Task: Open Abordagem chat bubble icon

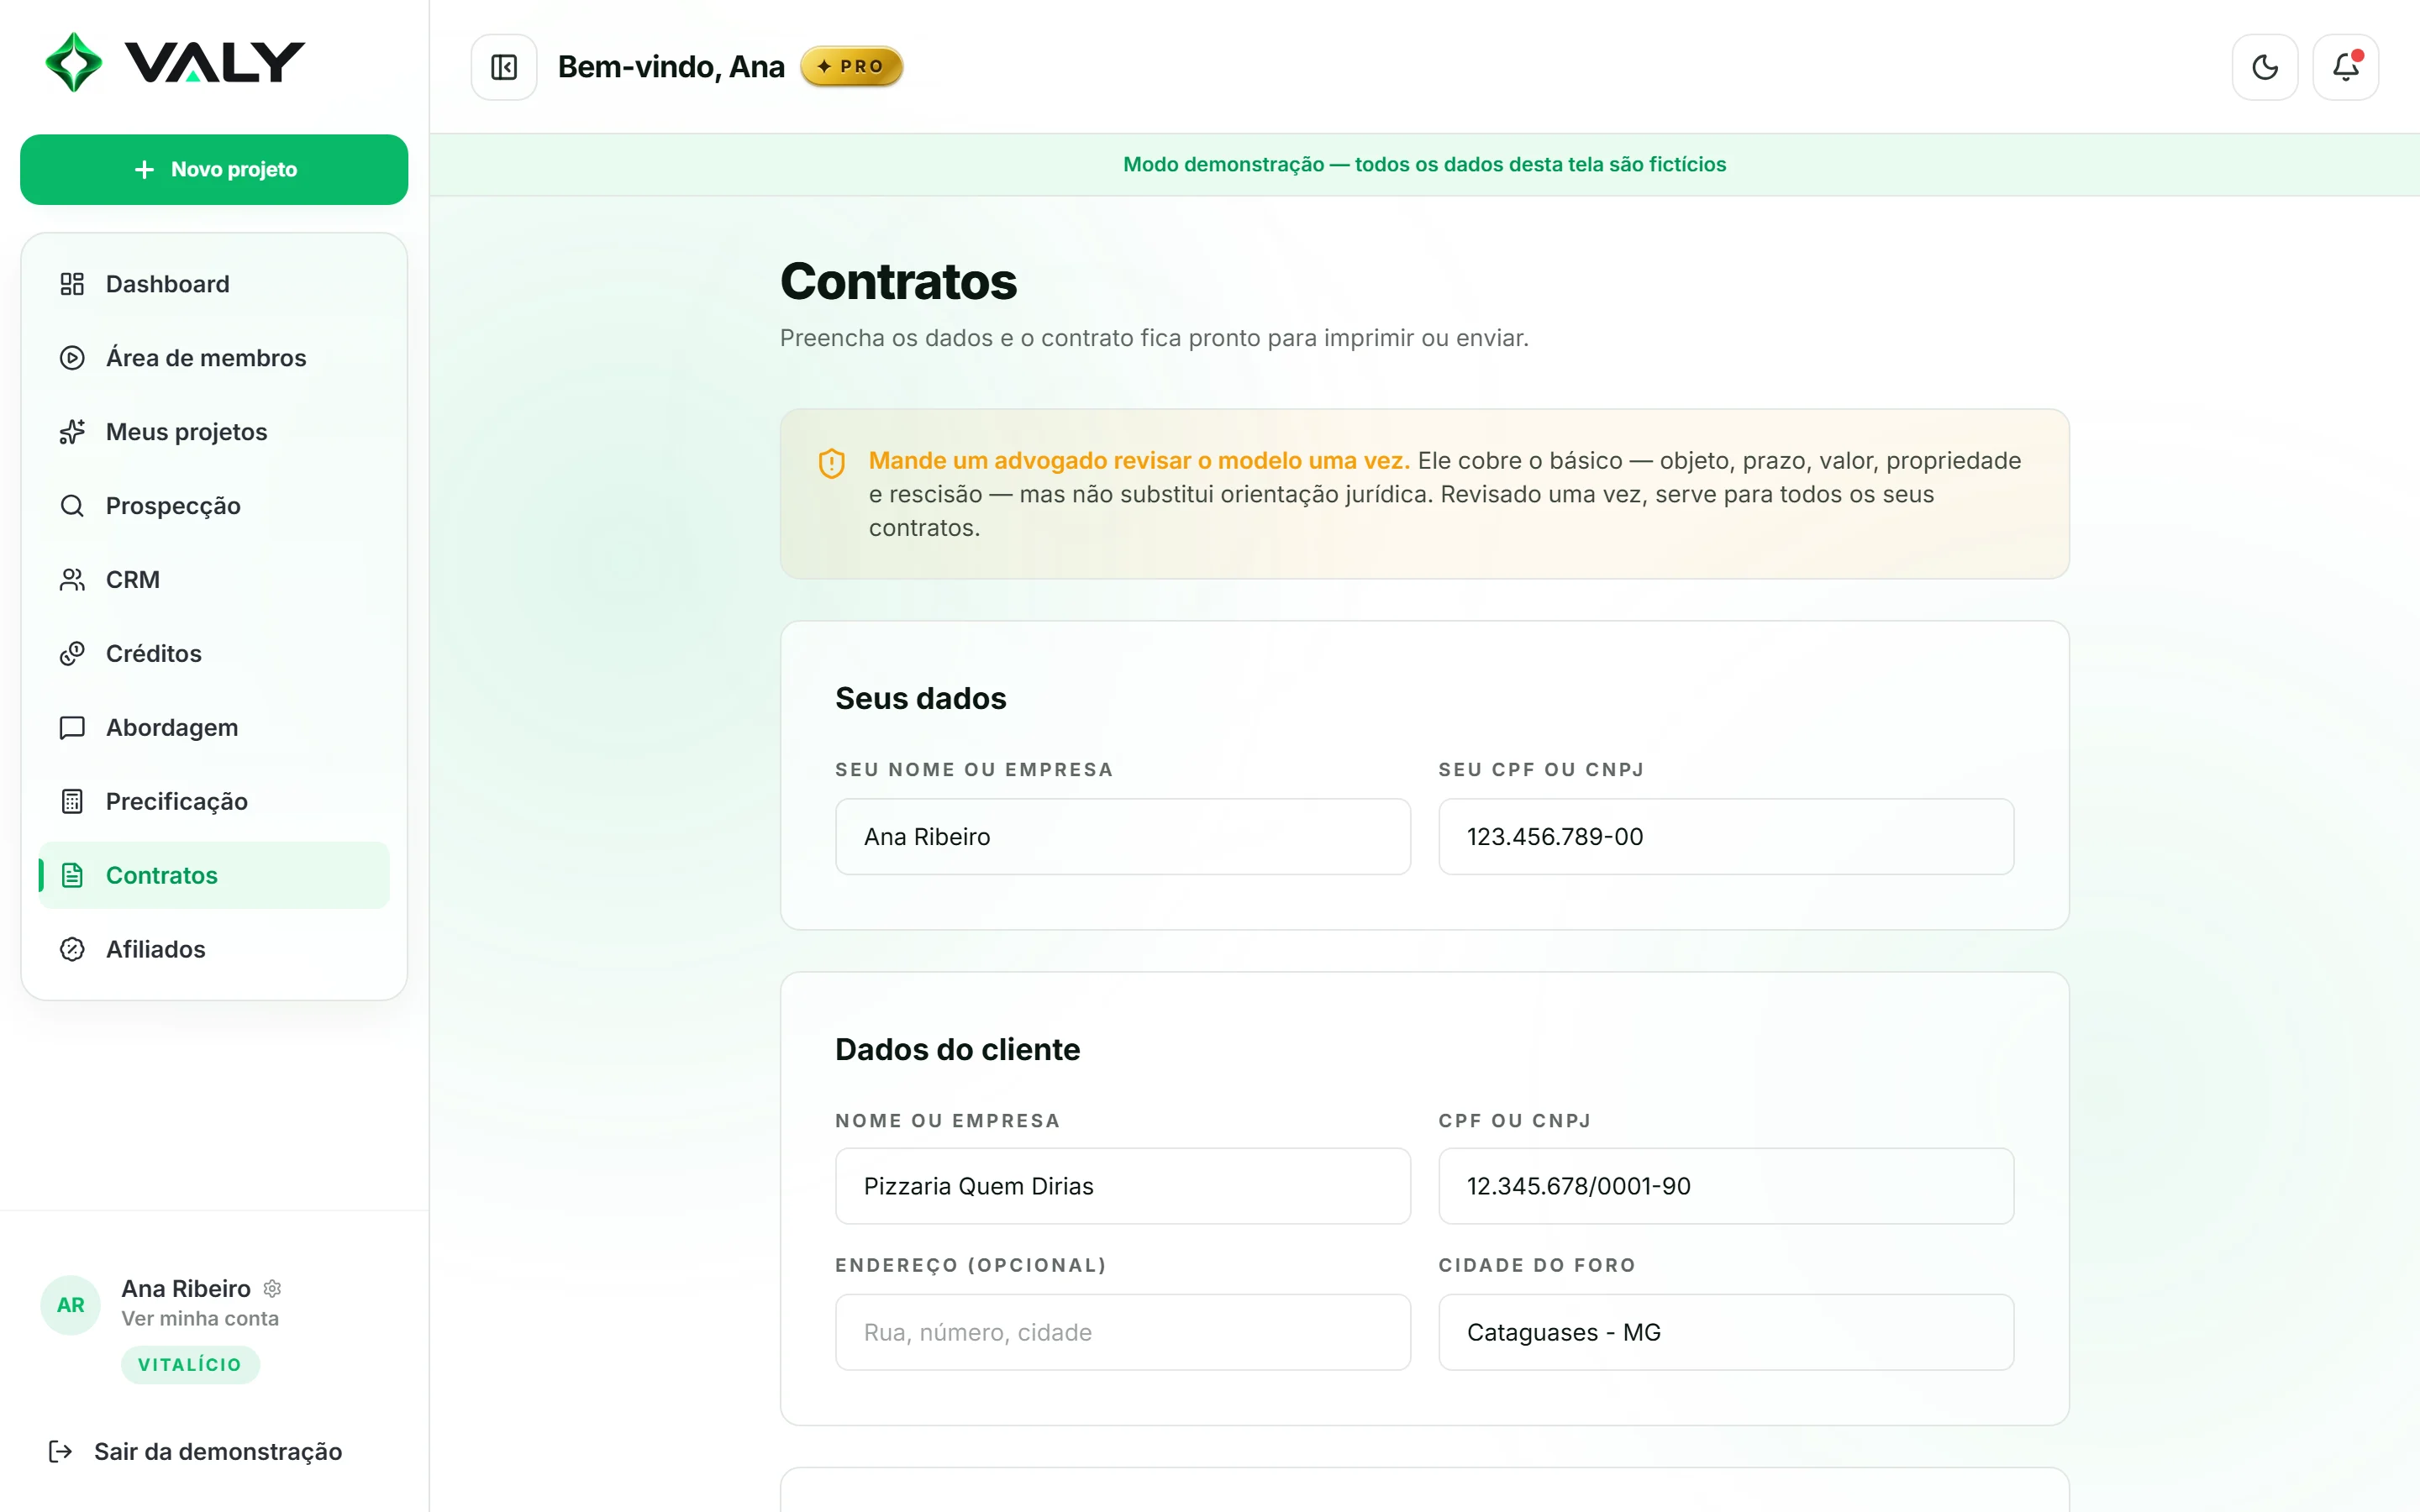Action: 72,728
